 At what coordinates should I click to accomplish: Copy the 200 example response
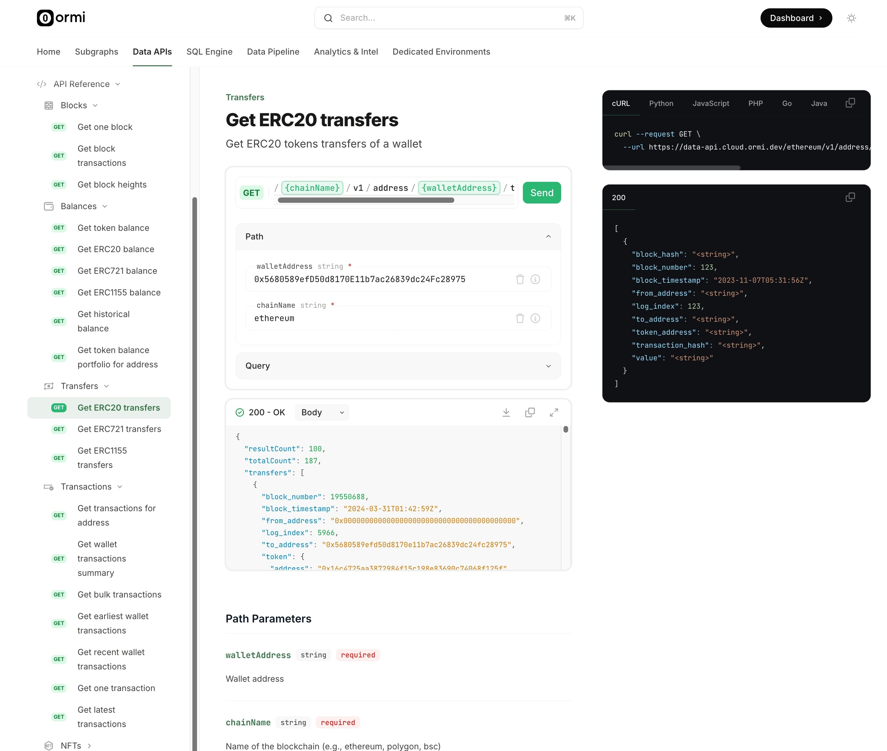click(x=850, y=197)
